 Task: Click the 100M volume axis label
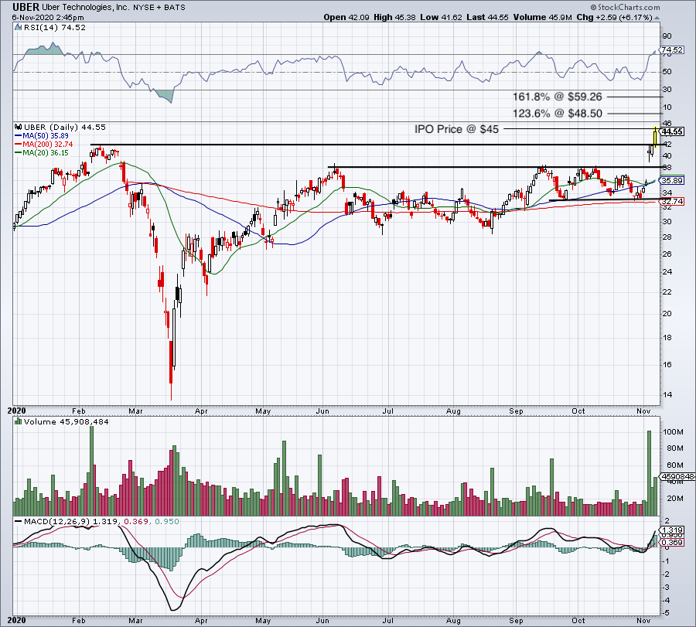click(672, 431)
